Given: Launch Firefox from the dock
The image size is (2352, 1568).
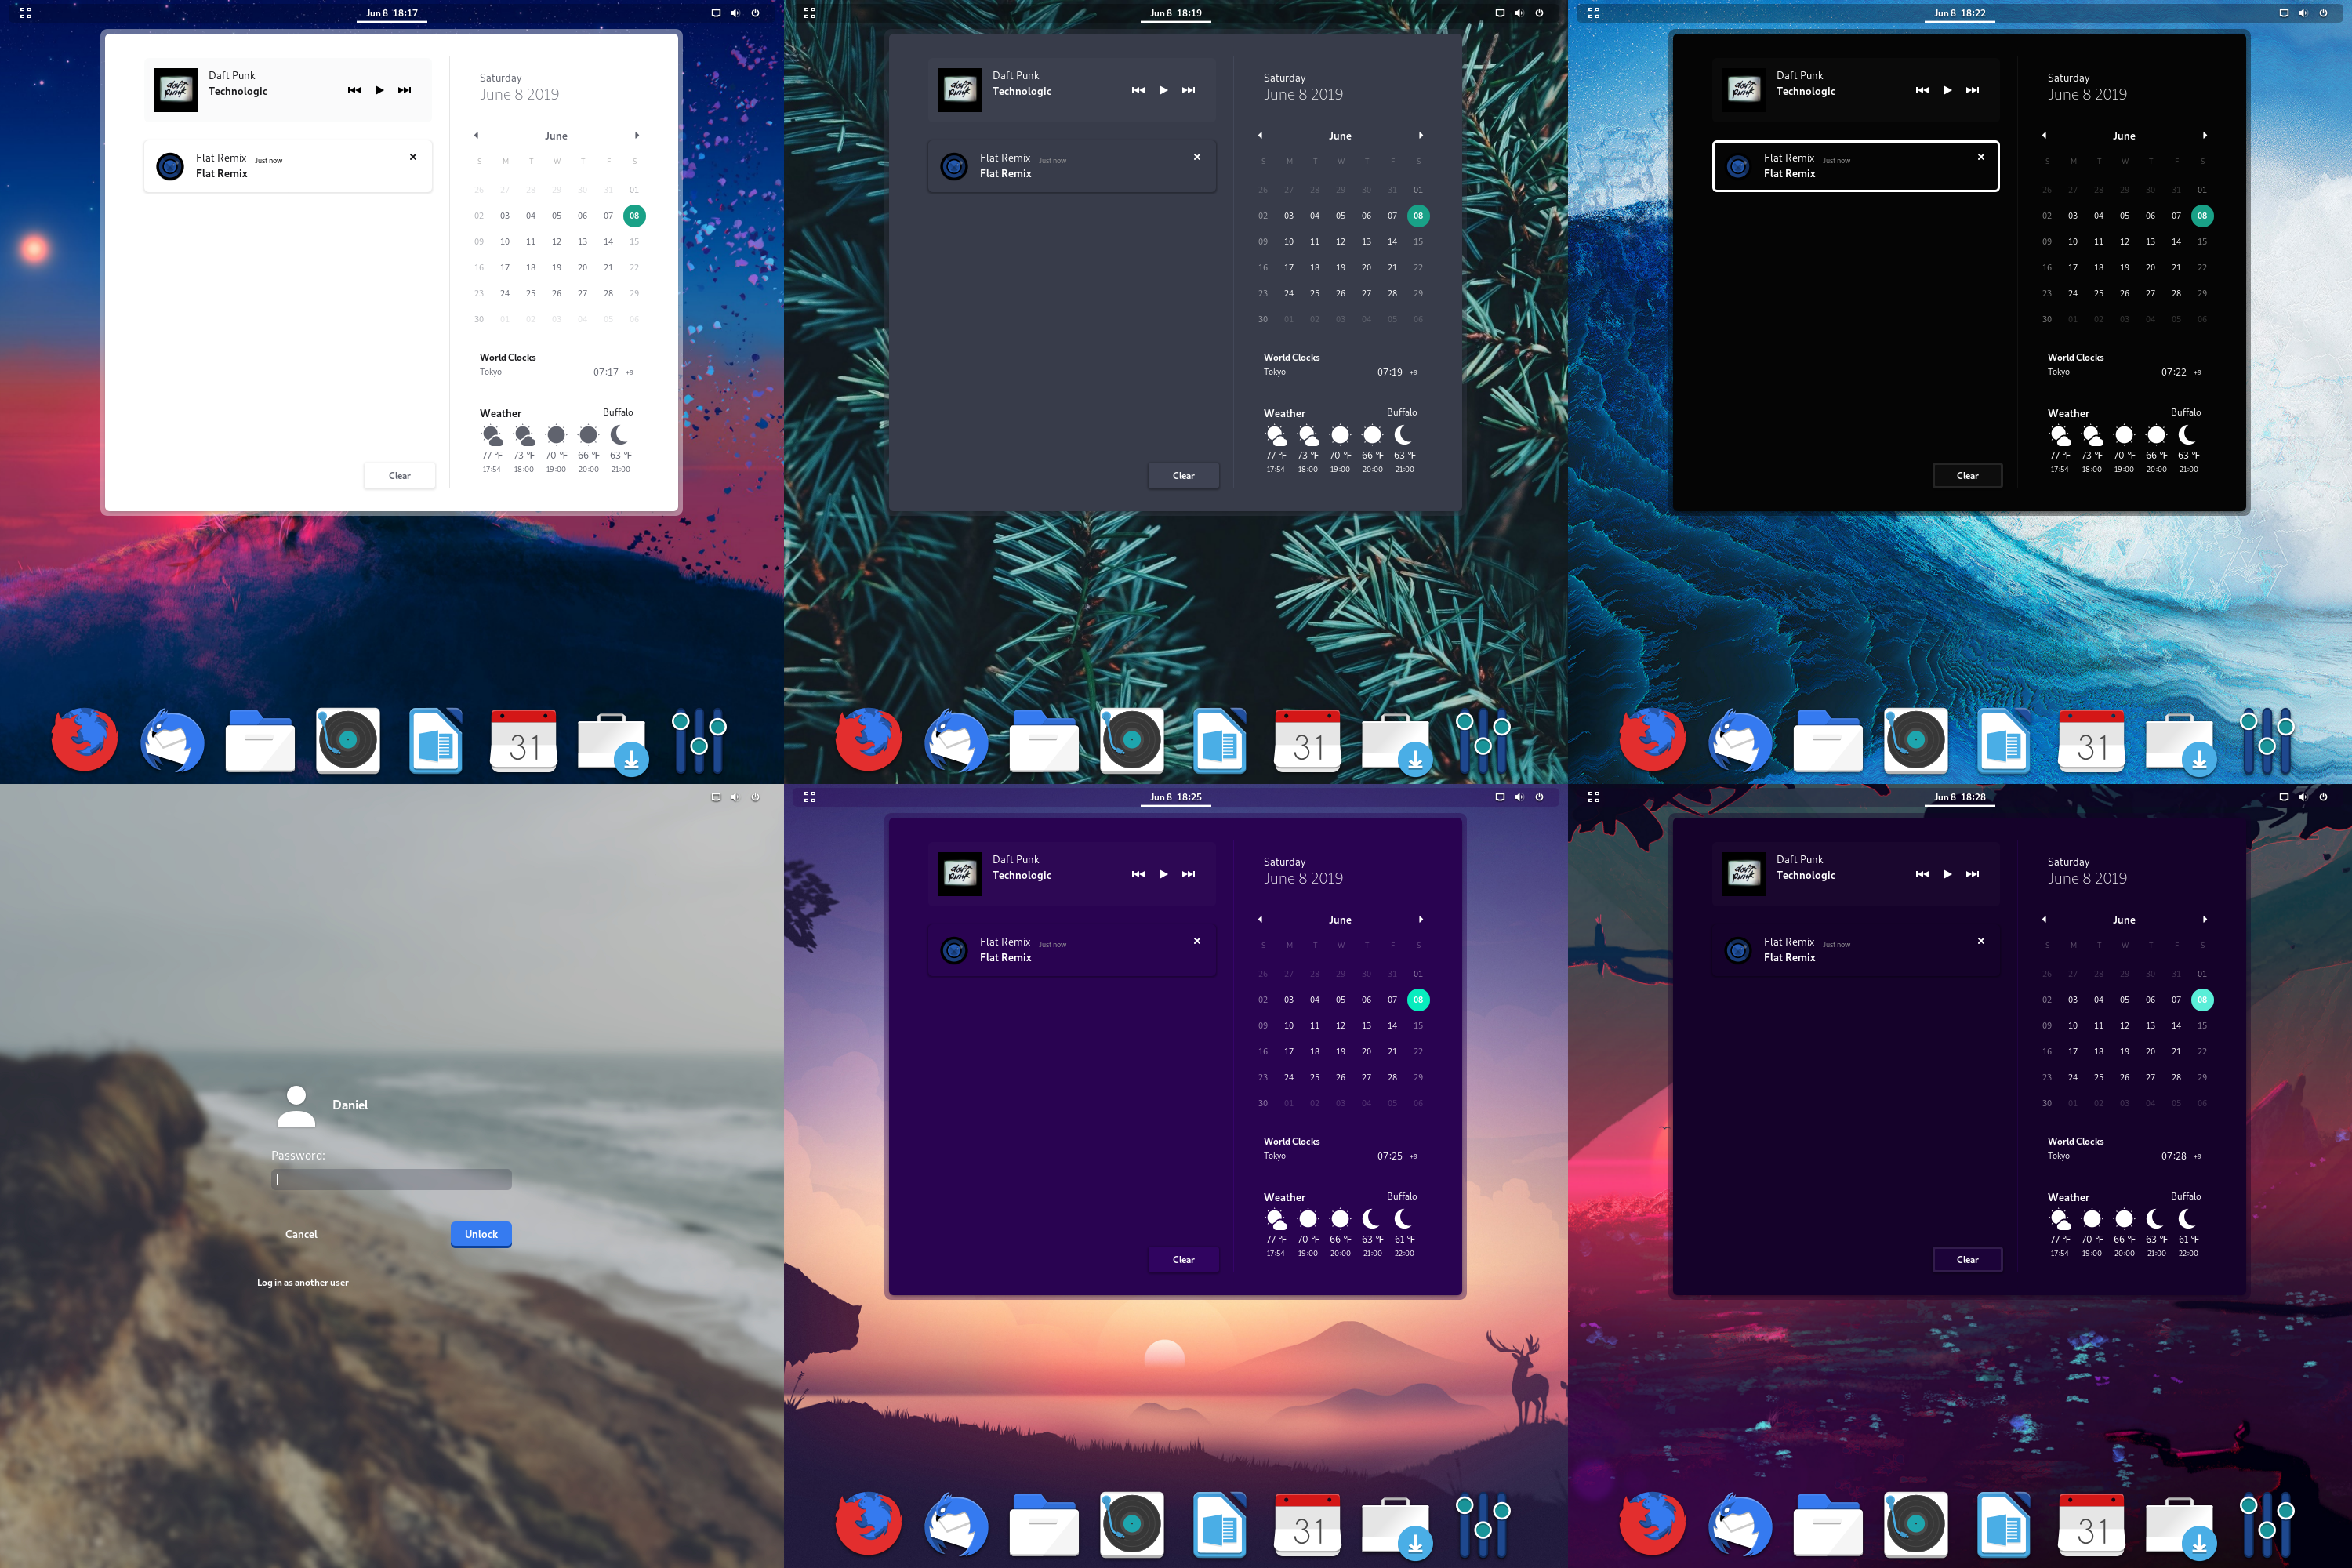Looking at the screenshot, I should 84,740.
